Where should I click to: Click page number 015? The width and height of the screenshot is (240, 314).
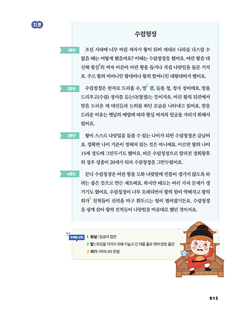pyautogui.click(x=214, y=298)
